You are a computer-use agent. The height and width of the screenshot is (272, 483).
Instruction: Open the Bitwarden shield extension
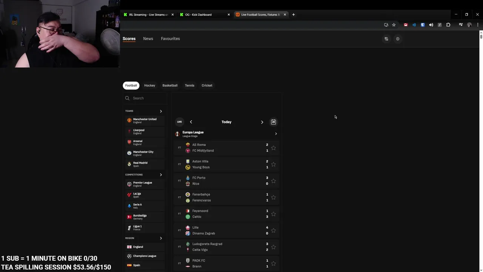click(423, 25)
